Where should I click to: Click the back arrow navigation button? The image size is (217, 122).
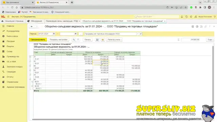pyautogui.click(x=32, y=26)
